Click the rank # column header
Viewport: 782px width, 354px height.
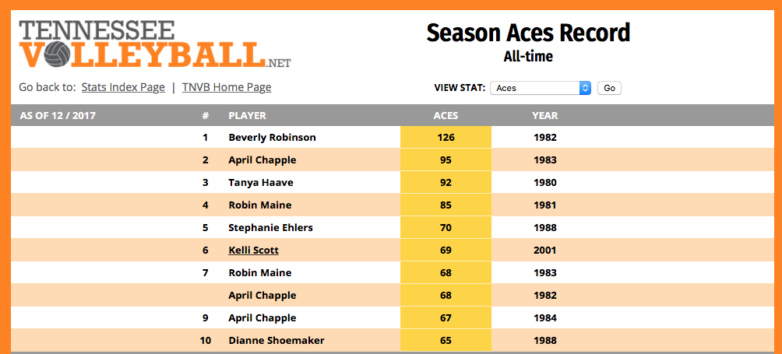click(x=206, y=116)
